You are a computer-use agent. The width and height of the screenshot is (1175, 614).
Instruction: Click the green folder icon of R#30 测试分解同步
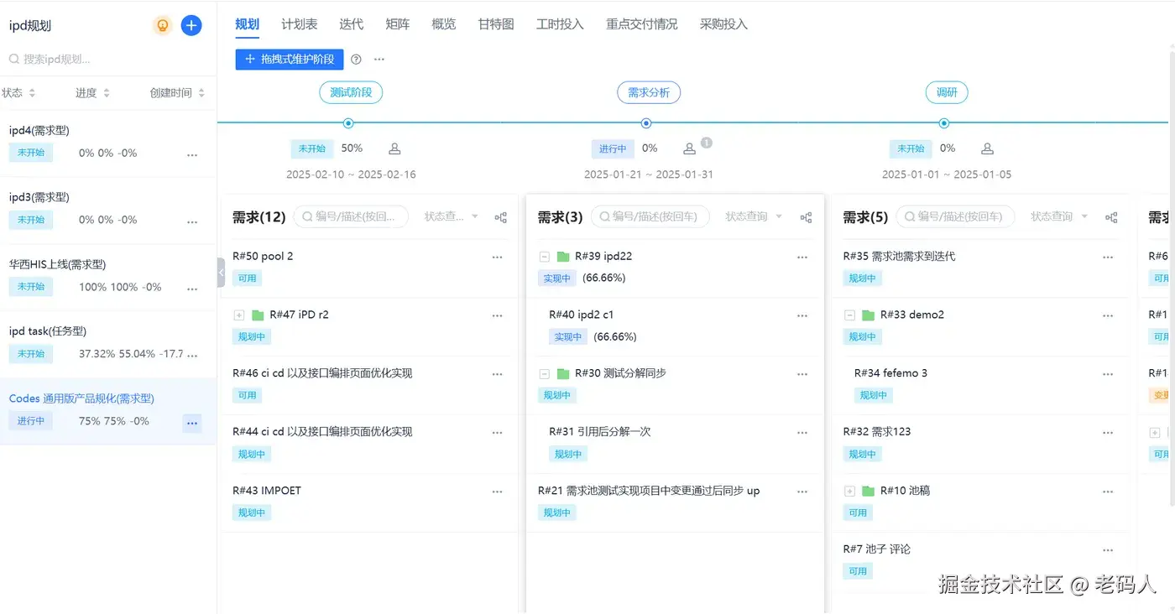point(563,373)
